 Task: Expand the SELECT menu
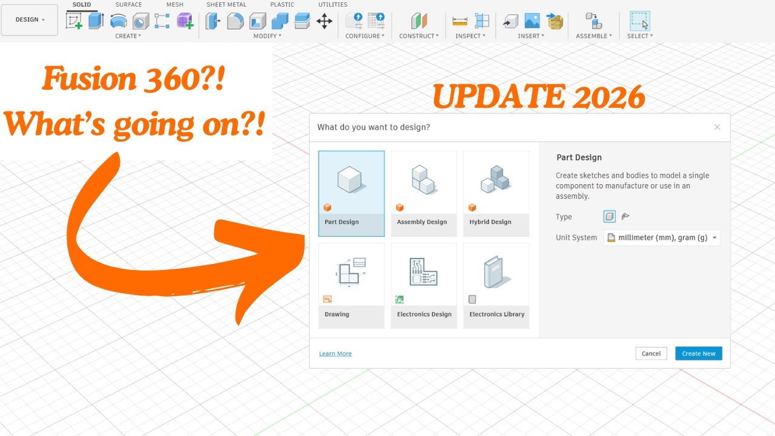[x=640, y=36]
